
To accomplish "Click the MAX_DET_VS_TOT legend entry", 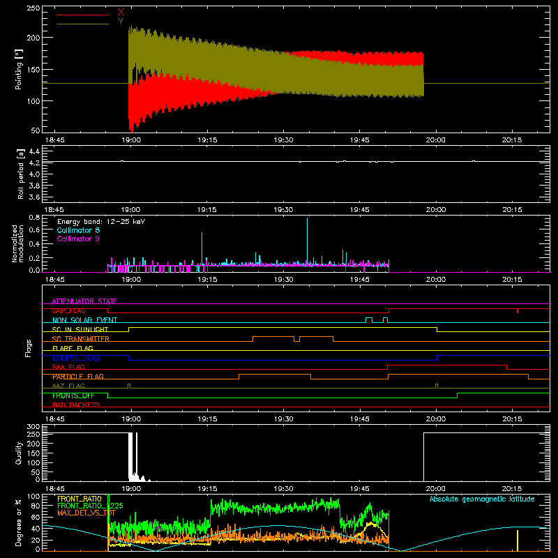I will pos(86,513).
